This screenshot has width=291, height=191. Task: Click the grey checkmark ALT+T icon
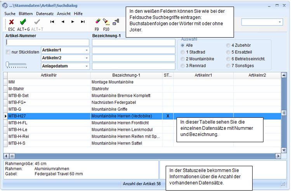(37, 22)
